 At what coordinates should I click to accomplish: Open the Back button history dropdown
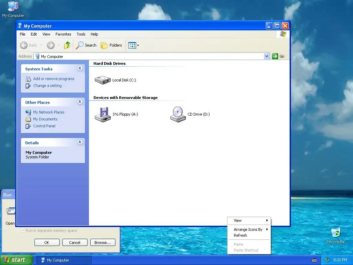41,45
